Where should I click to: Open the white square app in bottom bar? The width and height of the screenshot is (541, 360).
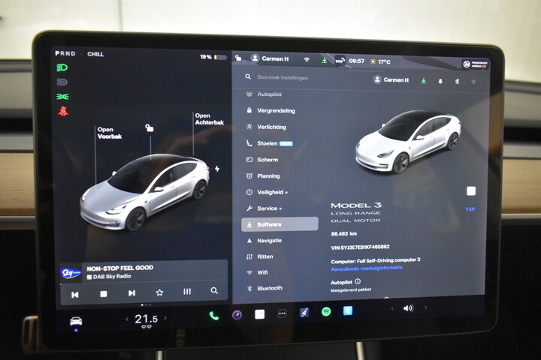pos(259,314)
